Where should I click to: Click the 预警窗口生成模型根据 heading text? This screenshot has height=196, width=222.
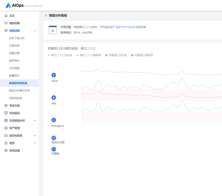72,49
